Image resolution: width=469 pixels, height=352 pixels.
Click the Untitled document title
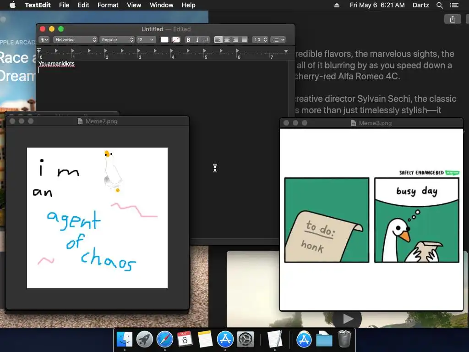point(152,29)
